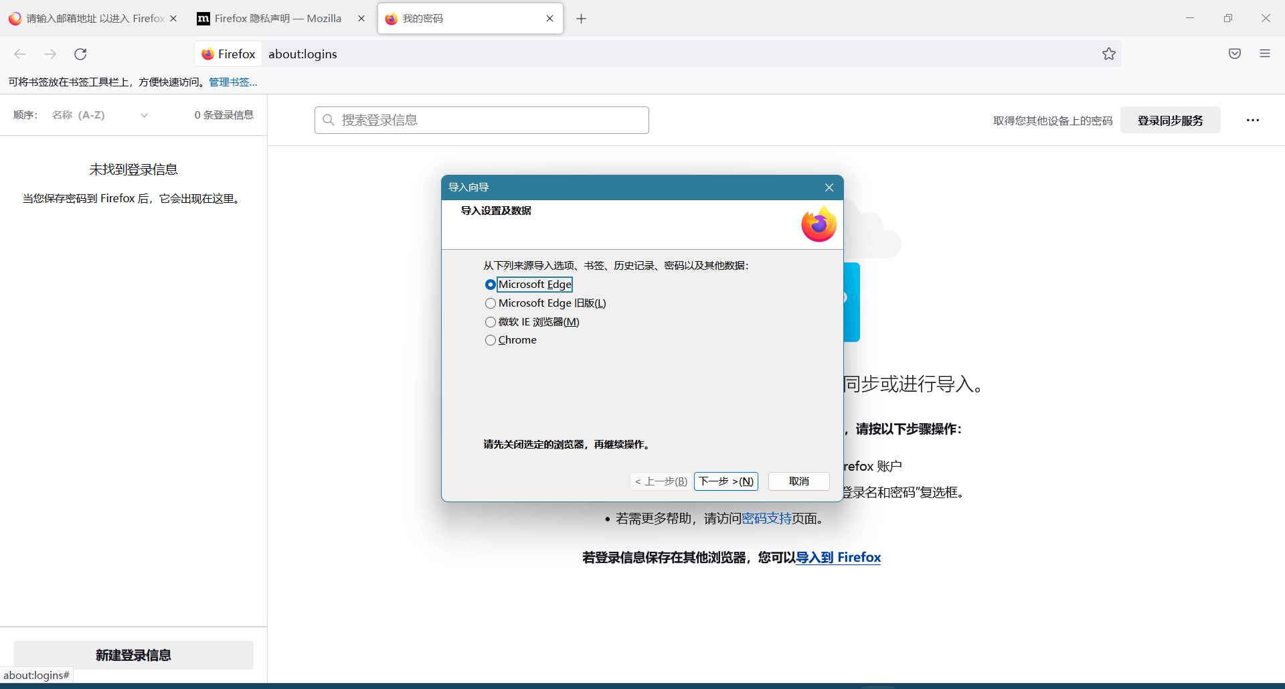Screen dimensions: 1285x689
Task: Click 新建登录信息 button
Action: 134,655
